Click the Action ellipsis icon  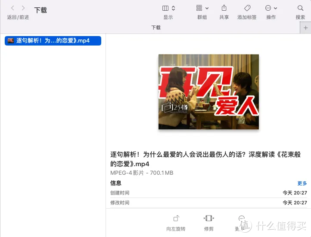tap(268, 8)
